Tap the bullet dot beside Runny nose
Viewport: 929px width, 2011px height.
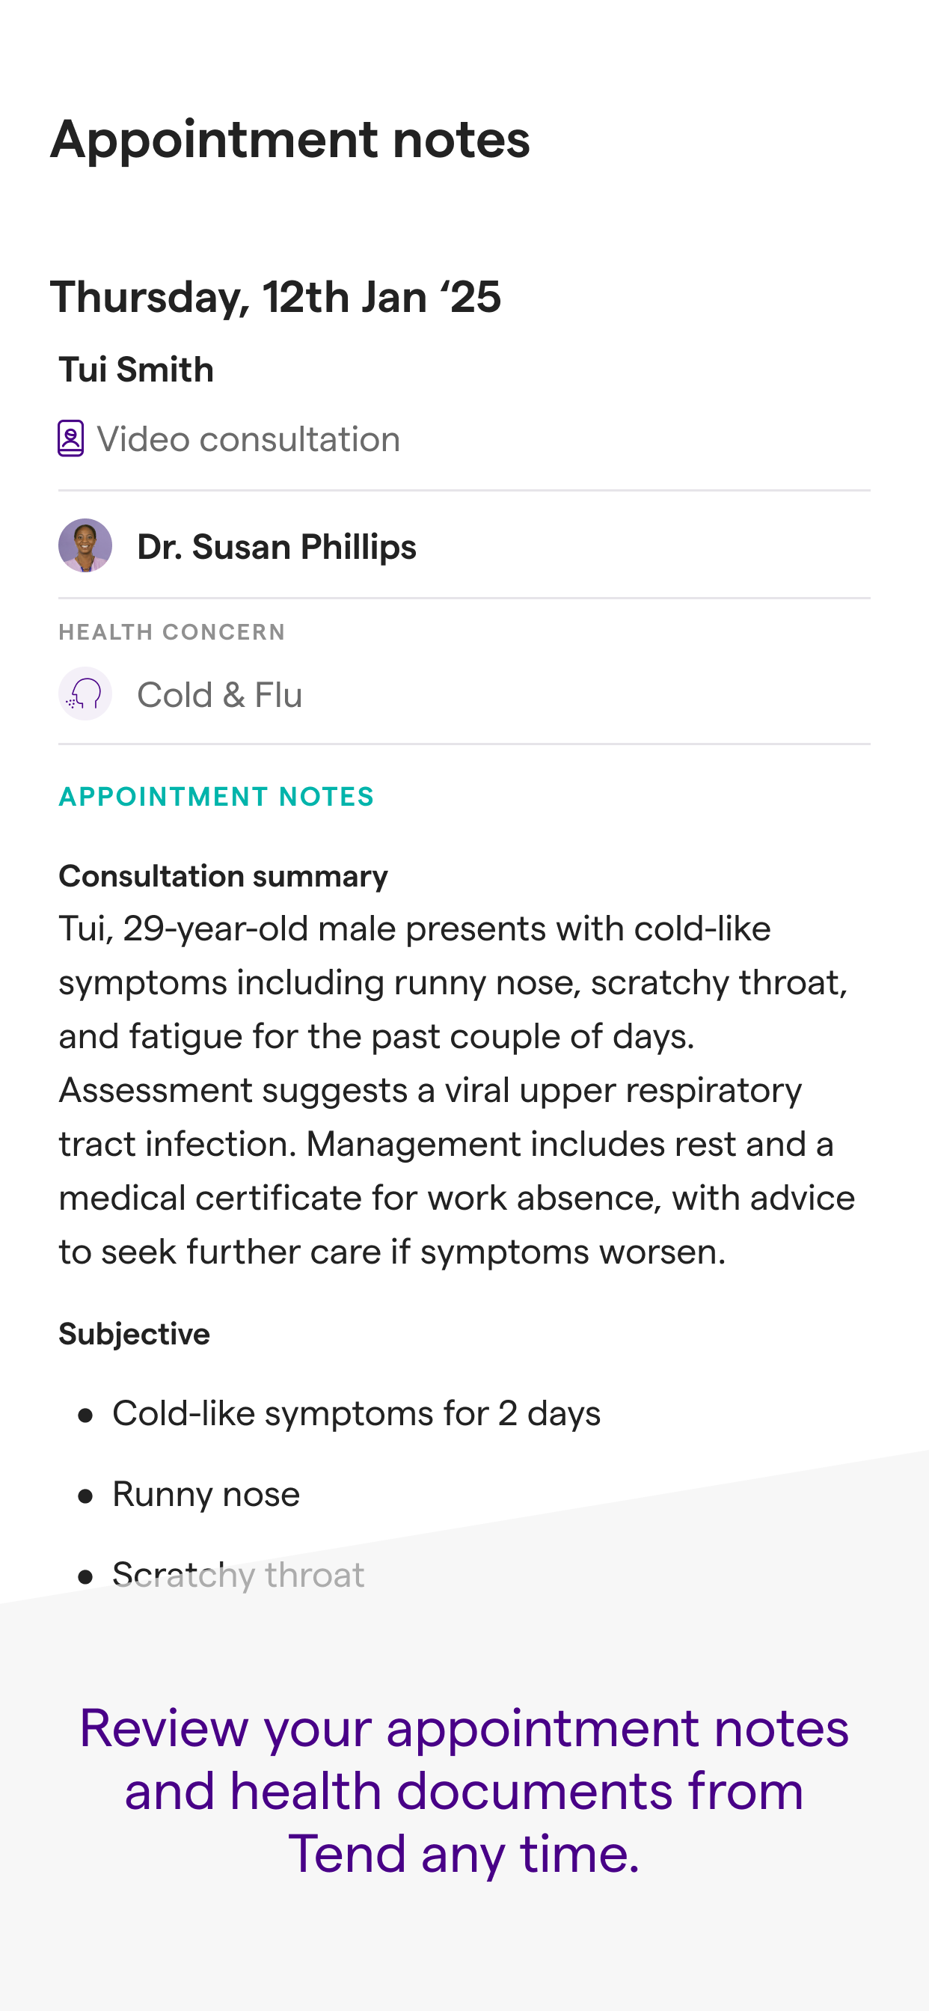tap(86, 1496)
